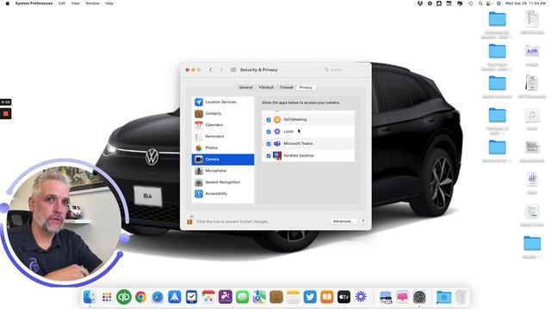The height and width of the screenshot is (309, 551).
Task: Select Camera in the privacy sidebar
Action: [x=223, y=160]
